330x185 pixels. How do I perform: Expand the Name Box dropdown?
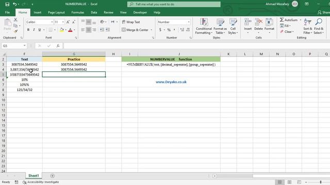(25, 46)
